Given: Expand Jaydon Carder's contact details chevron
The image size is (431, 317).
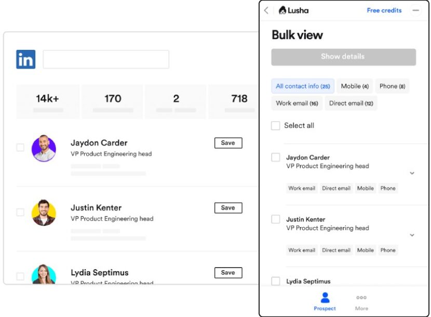Looking at the screenshot, I should pyautogui.click(x=412, y=173).
